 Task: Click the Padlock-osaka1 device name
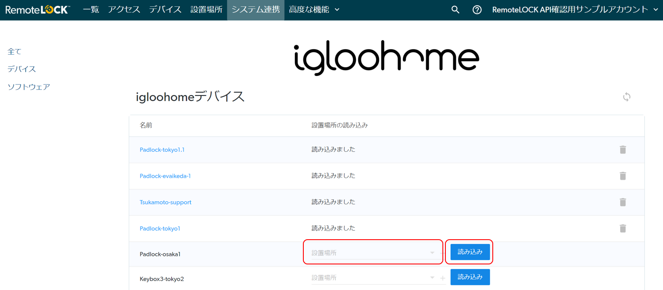[x=160, y=254]
